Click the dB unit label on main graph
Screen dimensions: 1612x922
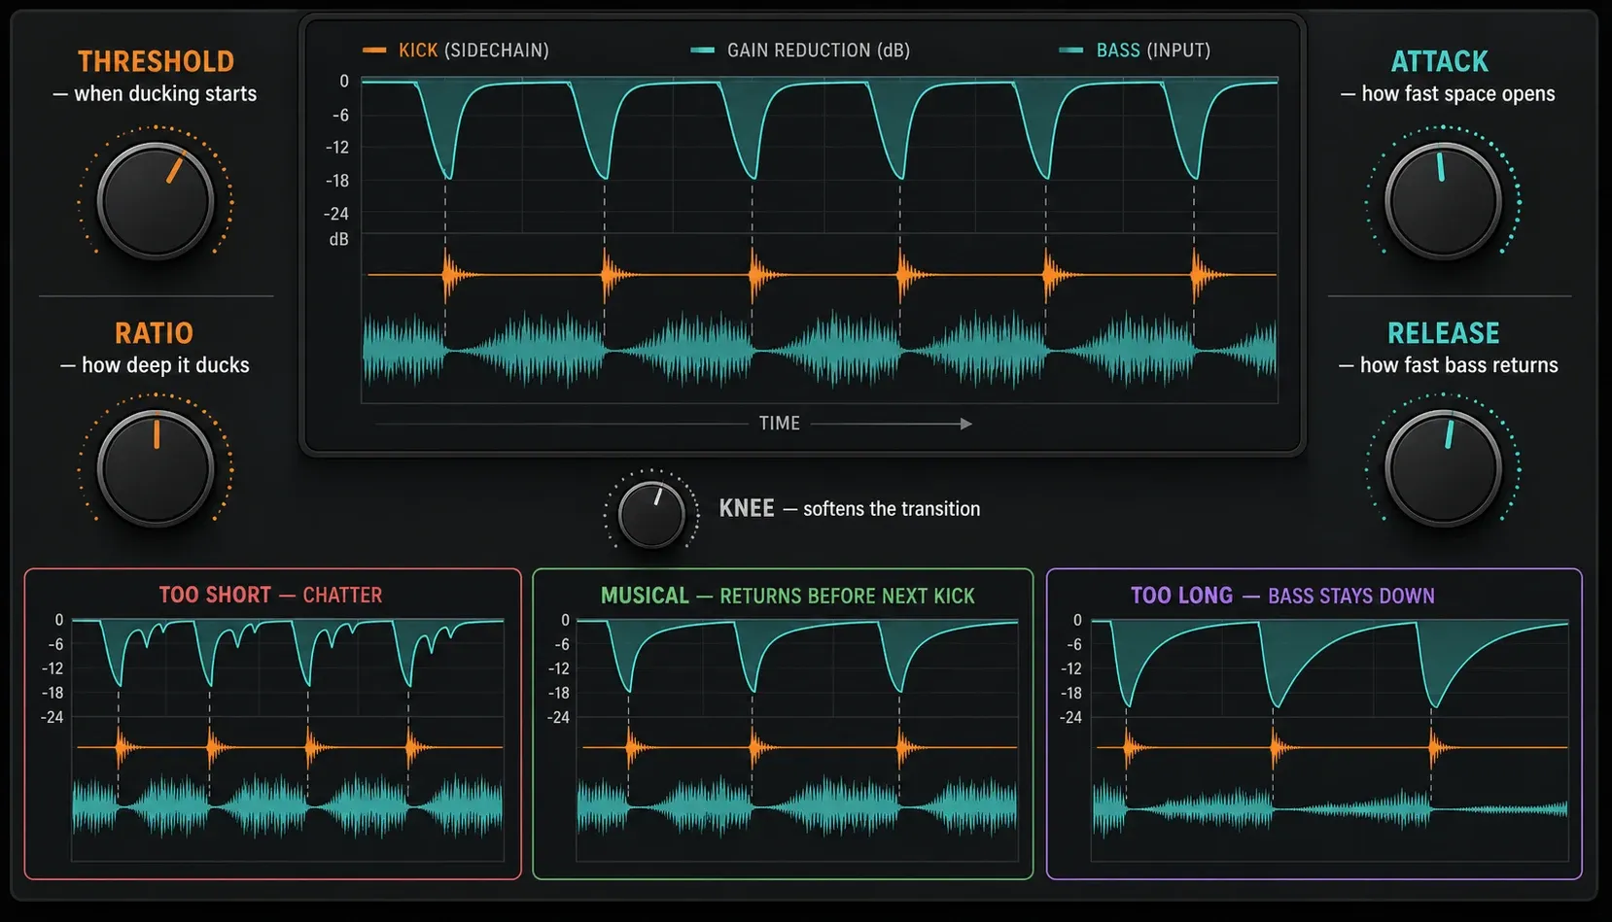(338, 239)
